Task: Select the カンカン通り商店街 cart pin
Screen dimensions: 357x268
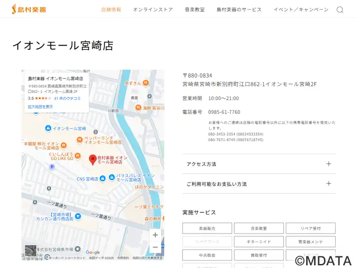Action: [78, 216]
